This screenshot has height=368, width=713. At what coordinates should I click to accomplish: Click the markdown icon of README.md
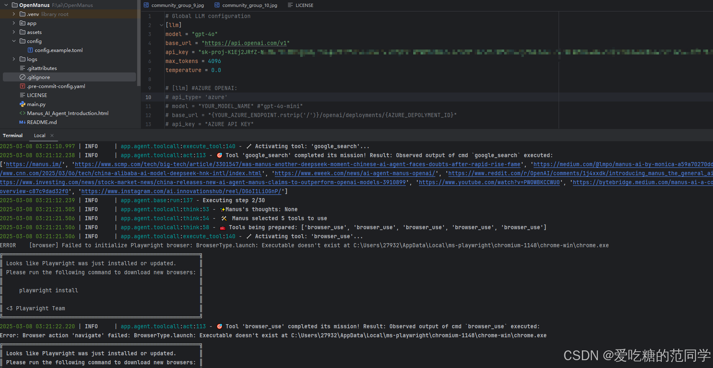click(x=23, y=122)
